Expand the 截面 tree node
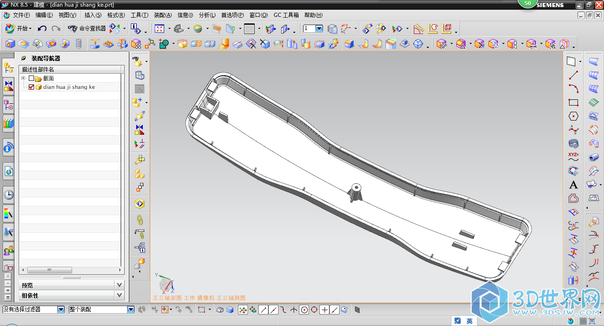Viewport: 604px width, 326px height. (x=23, y=78)
